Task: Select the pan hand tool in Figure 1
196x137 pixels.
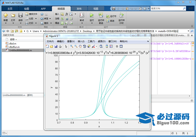Action: pos(80,47)
